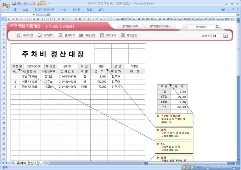Image resolution: width=241 pixels, height=170 pixels.
Task: Select column header A
Action: point(9,19)
